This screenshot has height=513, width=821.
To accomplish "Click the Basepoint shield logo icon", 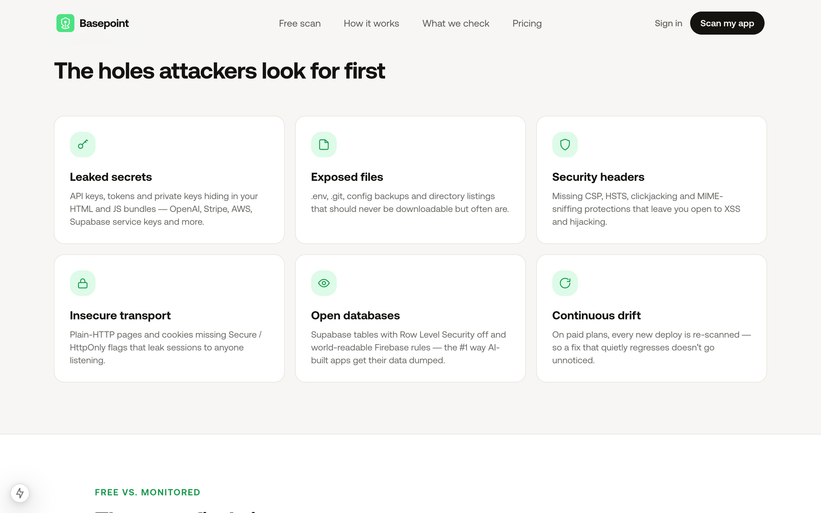I will click(65, 23).
